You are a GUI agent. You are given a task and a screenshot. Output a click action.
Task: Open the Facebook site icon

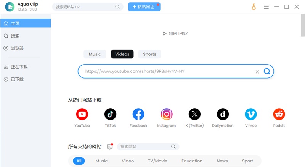pyautogui.click(x=138, y=114)
